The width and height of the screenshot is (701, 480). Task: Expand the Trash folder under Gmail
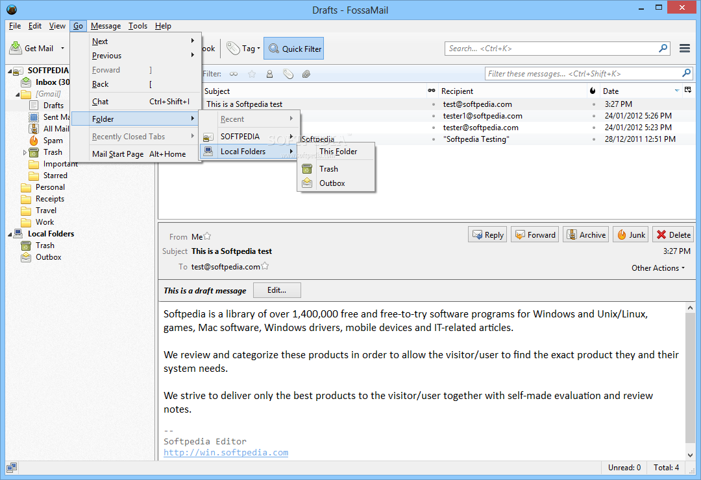point(25,152)
